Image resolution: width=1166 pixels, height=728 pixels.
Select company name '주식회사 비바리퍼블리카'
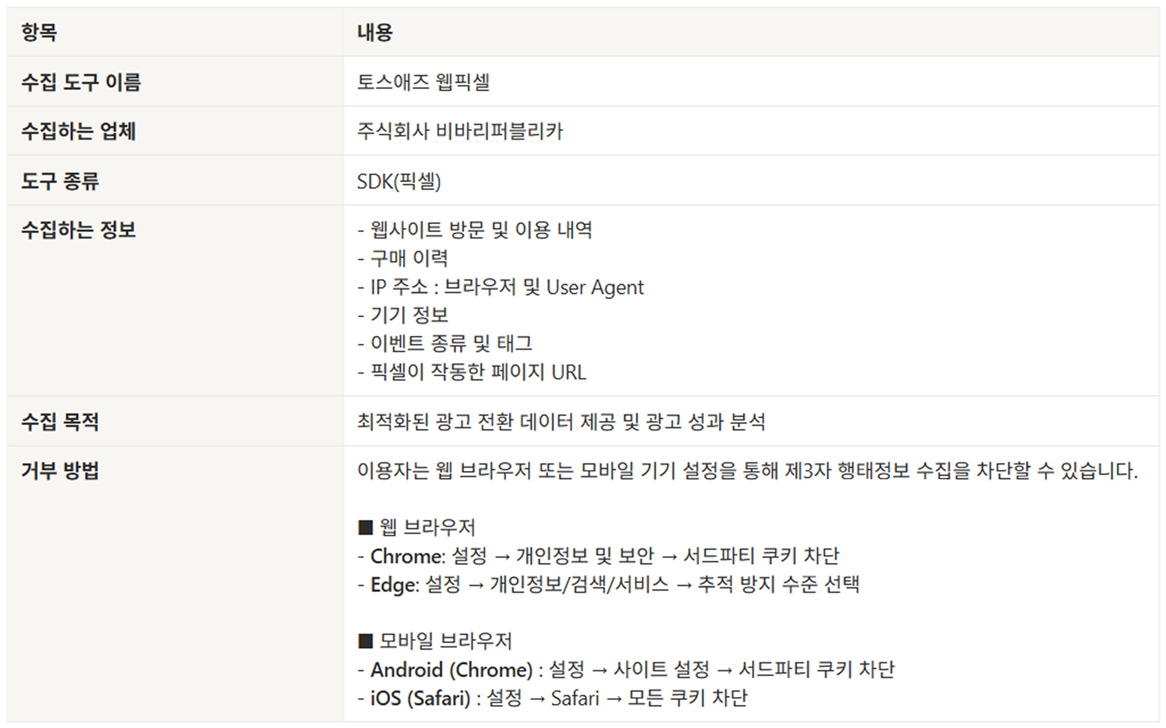(460, 131)
